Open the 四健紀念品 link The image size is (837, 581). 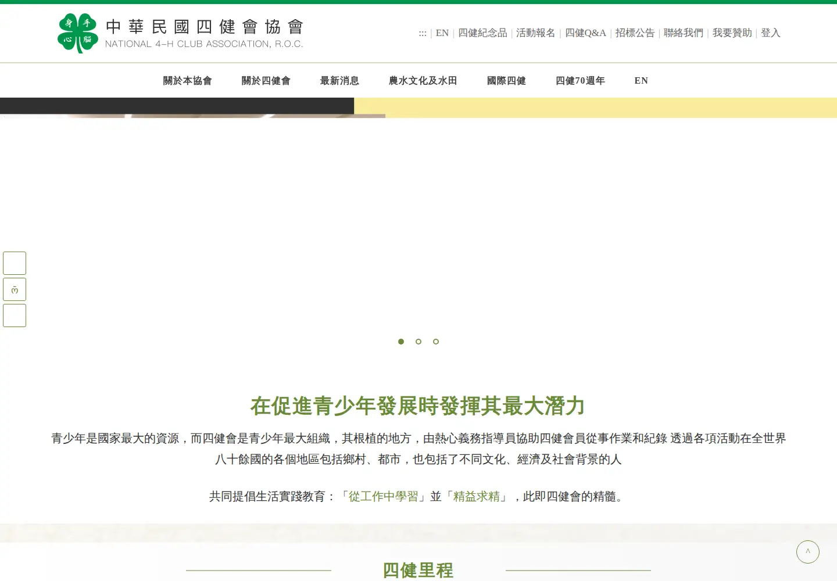click(x=482, y=33)
